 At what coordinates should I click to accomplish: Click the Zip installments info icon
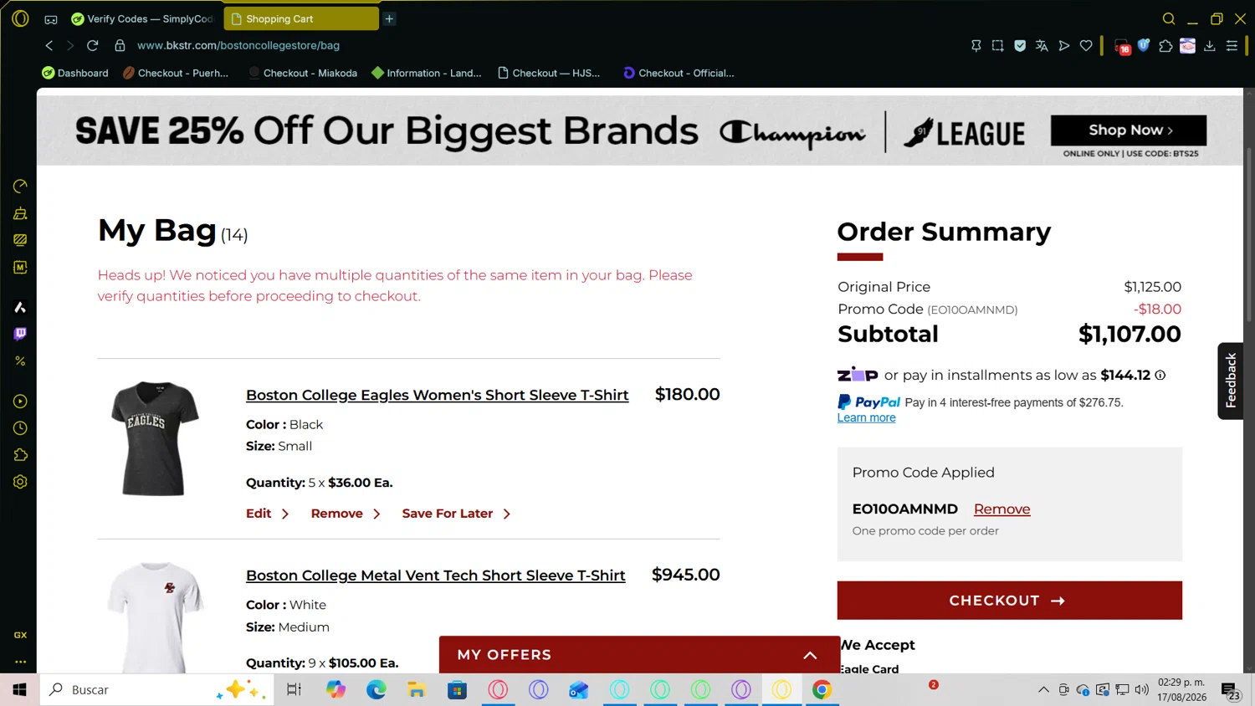point(1160,376)
